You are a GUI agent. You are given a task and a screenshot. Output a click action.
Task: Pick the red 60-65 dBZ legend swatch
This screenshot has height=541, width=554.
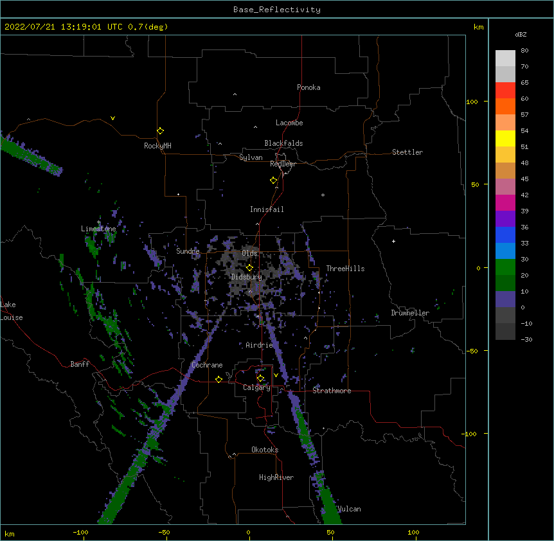505,90
